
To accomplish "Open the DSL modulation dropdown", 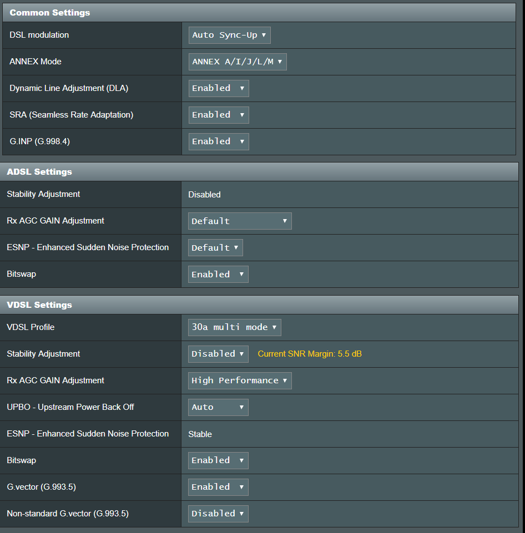I will click(229, 35).
